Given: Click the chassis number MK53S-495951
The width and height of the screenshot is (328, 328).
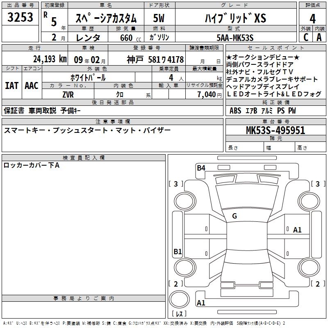Looking at the screenshot, I should pyautogui.click(x=276, y=130).
